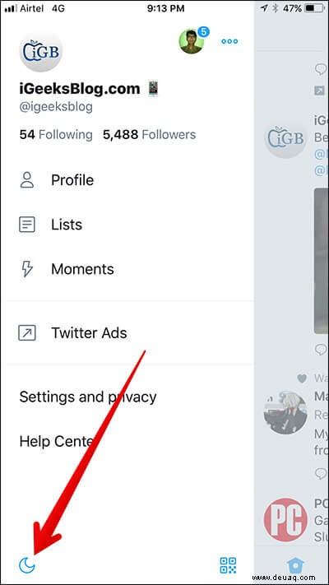Tap the document icon beside Lists

[x=27, y=225]
